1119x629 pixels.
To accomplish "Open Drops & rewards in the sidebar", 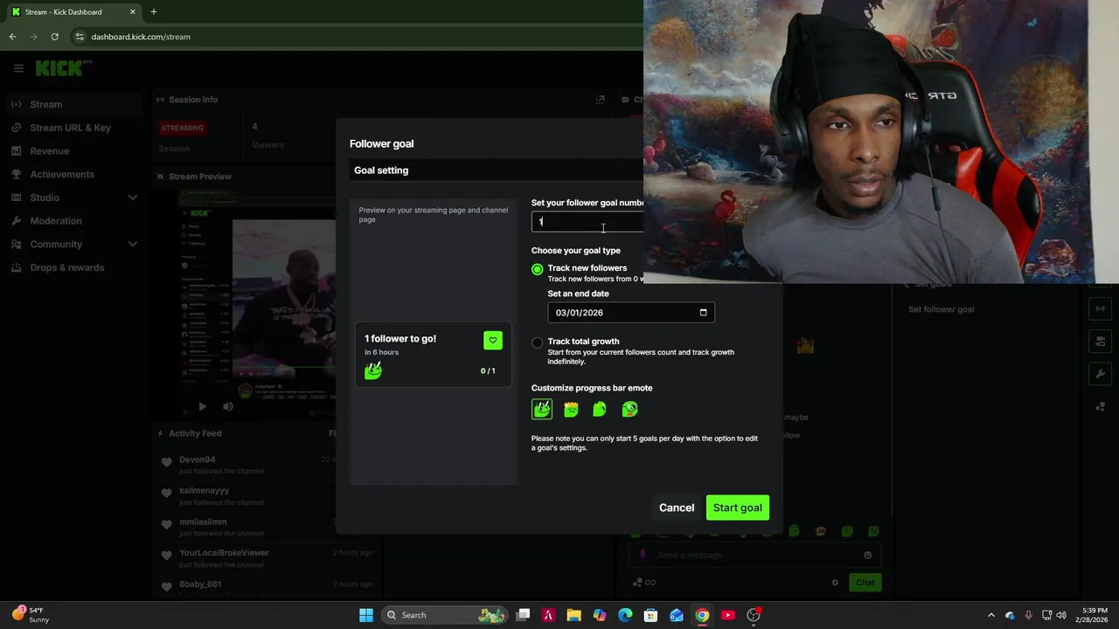I will click(x=67, y=267).
